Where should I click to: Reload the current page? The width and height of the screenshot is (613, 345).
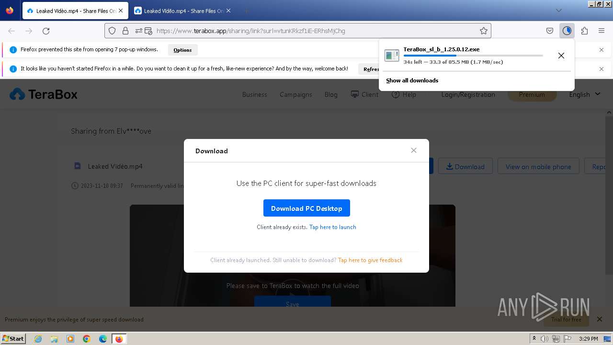(x=46, y=31)
